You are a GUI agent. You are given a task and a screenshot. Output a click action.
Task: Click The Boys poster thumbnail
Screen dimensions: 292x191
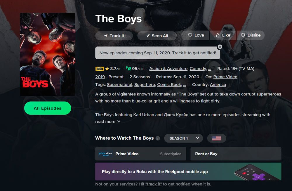(48, 54)
